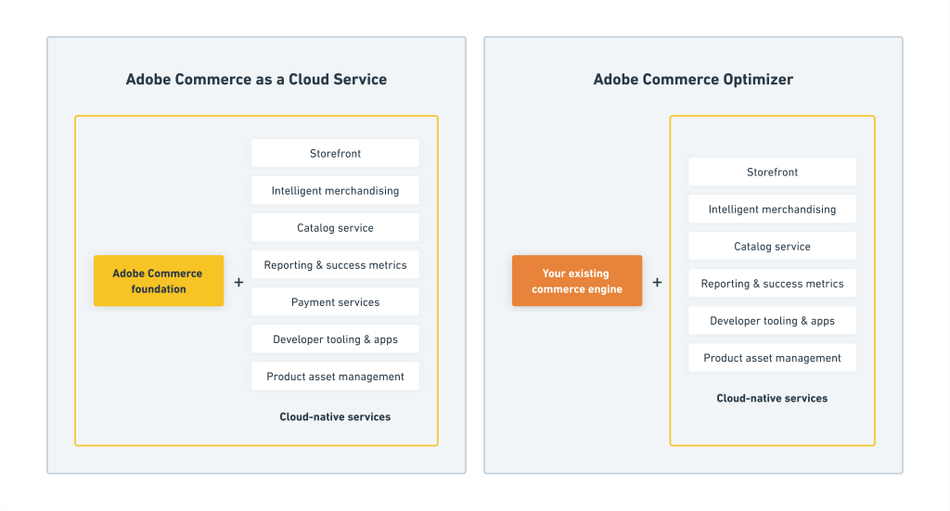
Task: Select Catalog service in the Cloud Service panel
Action: [x=335, y=227]
